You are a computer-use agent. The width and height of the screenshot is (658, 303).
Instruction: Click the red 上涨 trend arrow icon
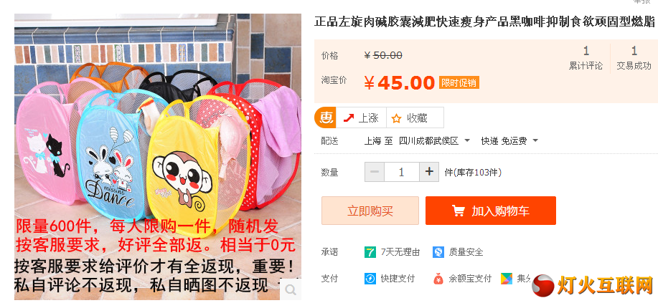pos(348,119)
